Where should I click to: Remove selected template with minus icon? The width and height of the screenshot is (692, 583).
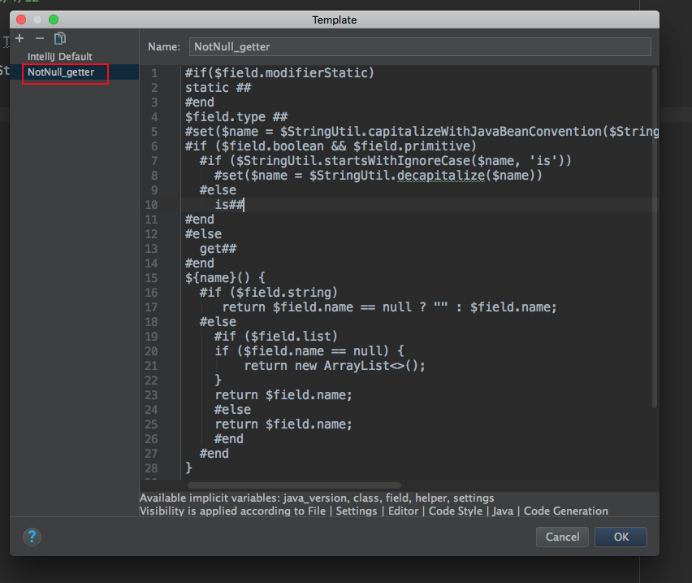40,38
